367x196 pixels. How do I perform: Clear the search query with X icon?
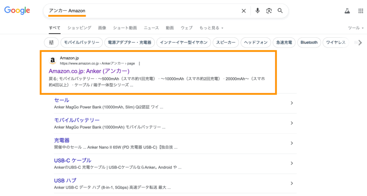[x=244, y=11]
